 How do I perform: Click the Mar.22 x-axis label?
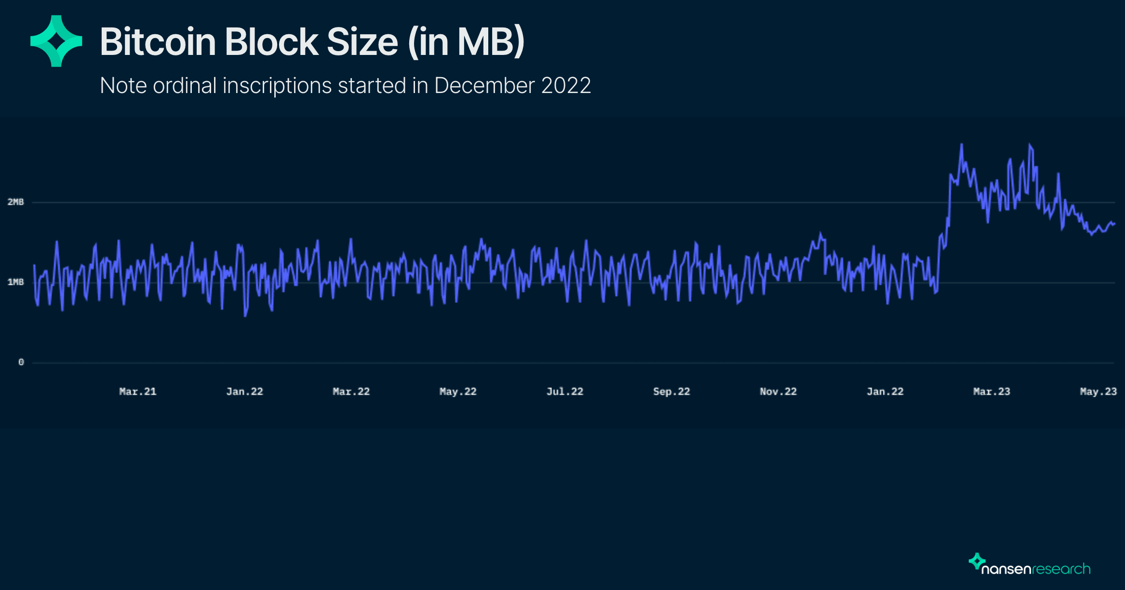351,391
